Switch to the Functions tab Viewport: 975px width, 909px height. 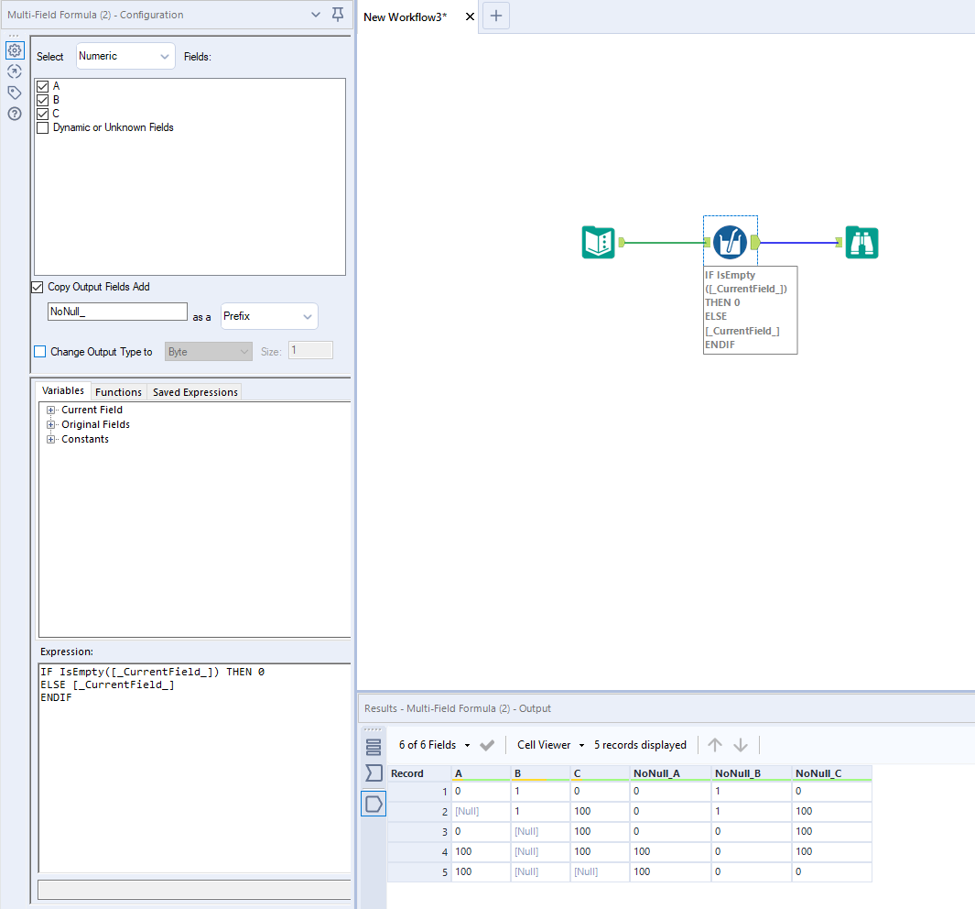point(118,392)
